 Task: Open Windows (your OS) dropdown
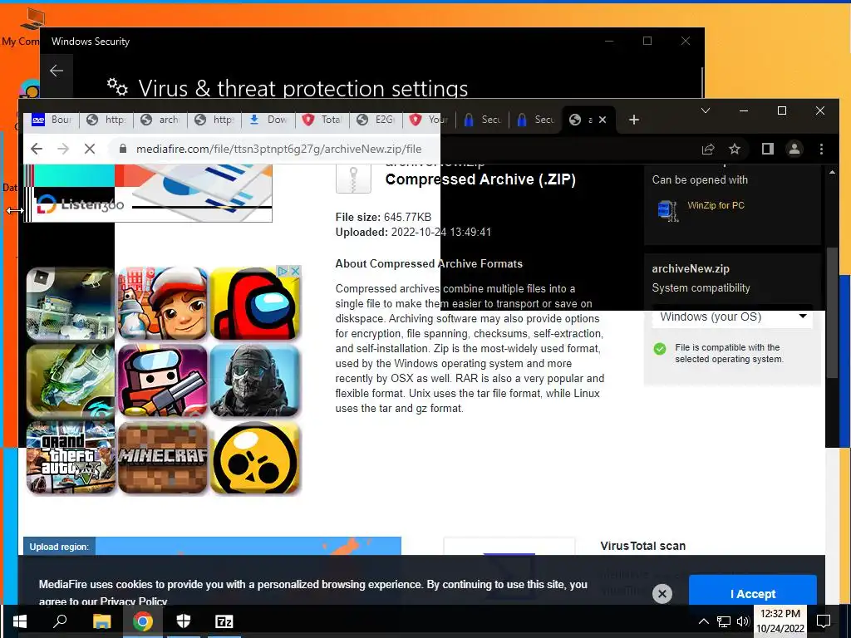(x=732, y=317)
